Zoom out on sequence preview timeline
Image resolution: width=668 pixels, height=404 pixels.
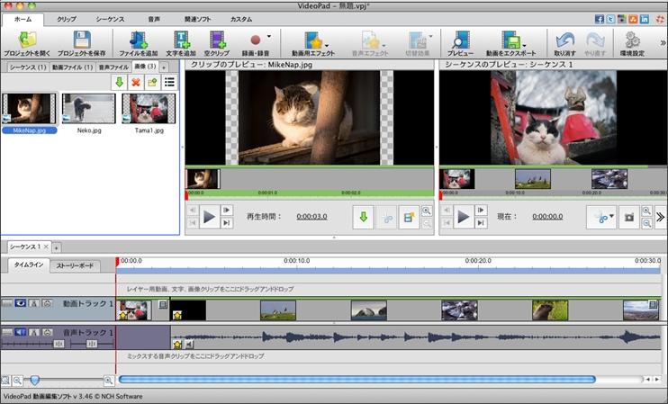click(646, 223)
